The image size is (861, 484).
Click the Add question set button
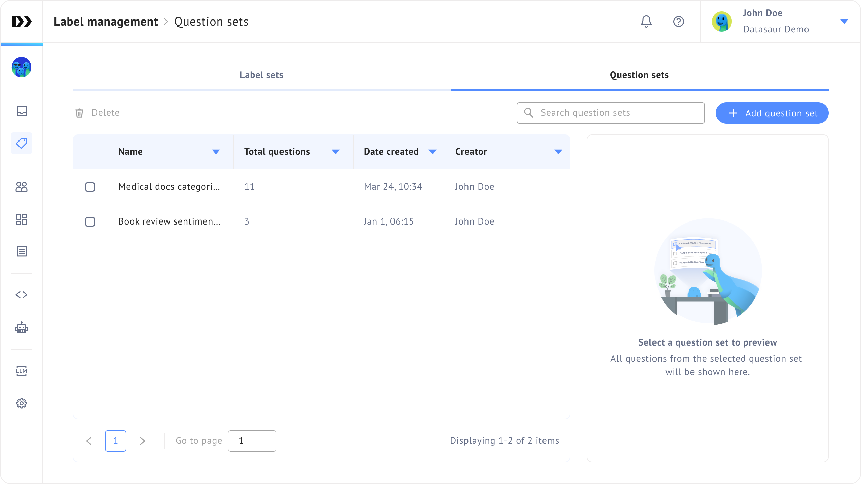pyautogui.click(x=772, y=113)
